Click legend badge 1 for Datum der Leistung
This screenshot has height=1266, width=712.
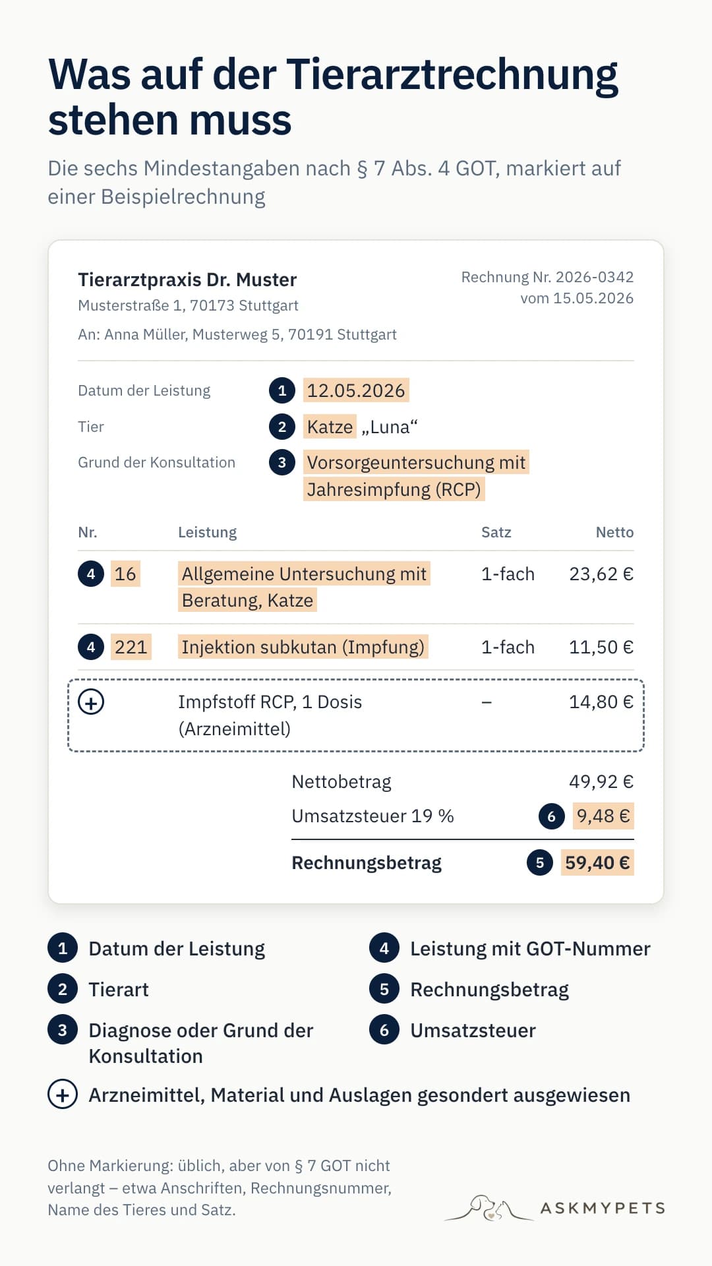63,948
